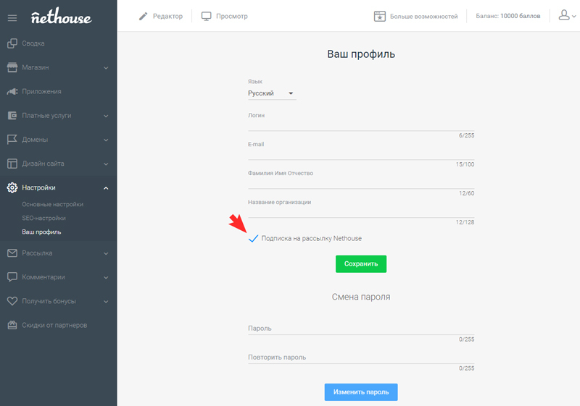Click the Изменить пароль button
Viewport: 580px width, 406px height.
(361, 392)
